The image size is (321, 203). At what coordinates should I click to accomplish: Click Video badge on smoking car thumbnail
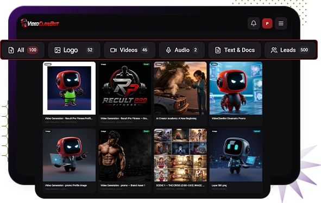(x=159, y=64)
